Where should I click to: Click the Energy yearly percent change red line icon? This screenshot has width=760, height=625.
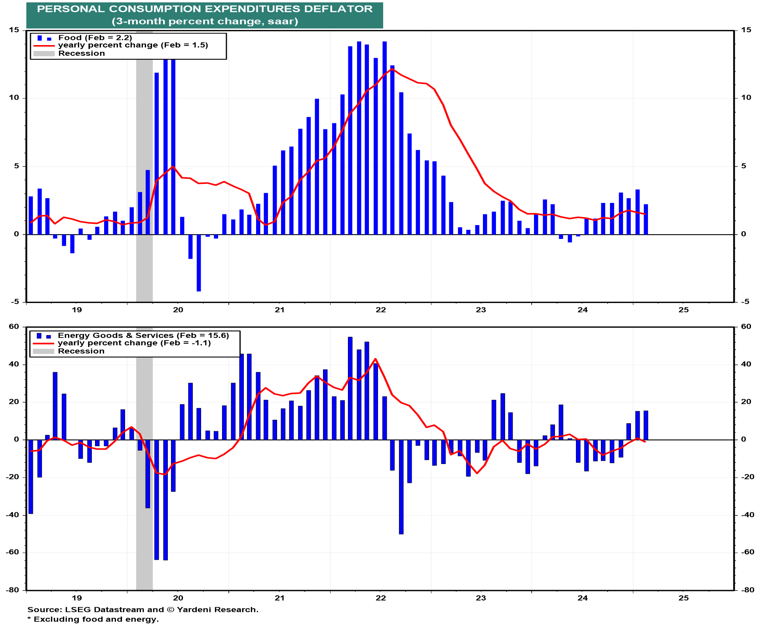(44, 343)
